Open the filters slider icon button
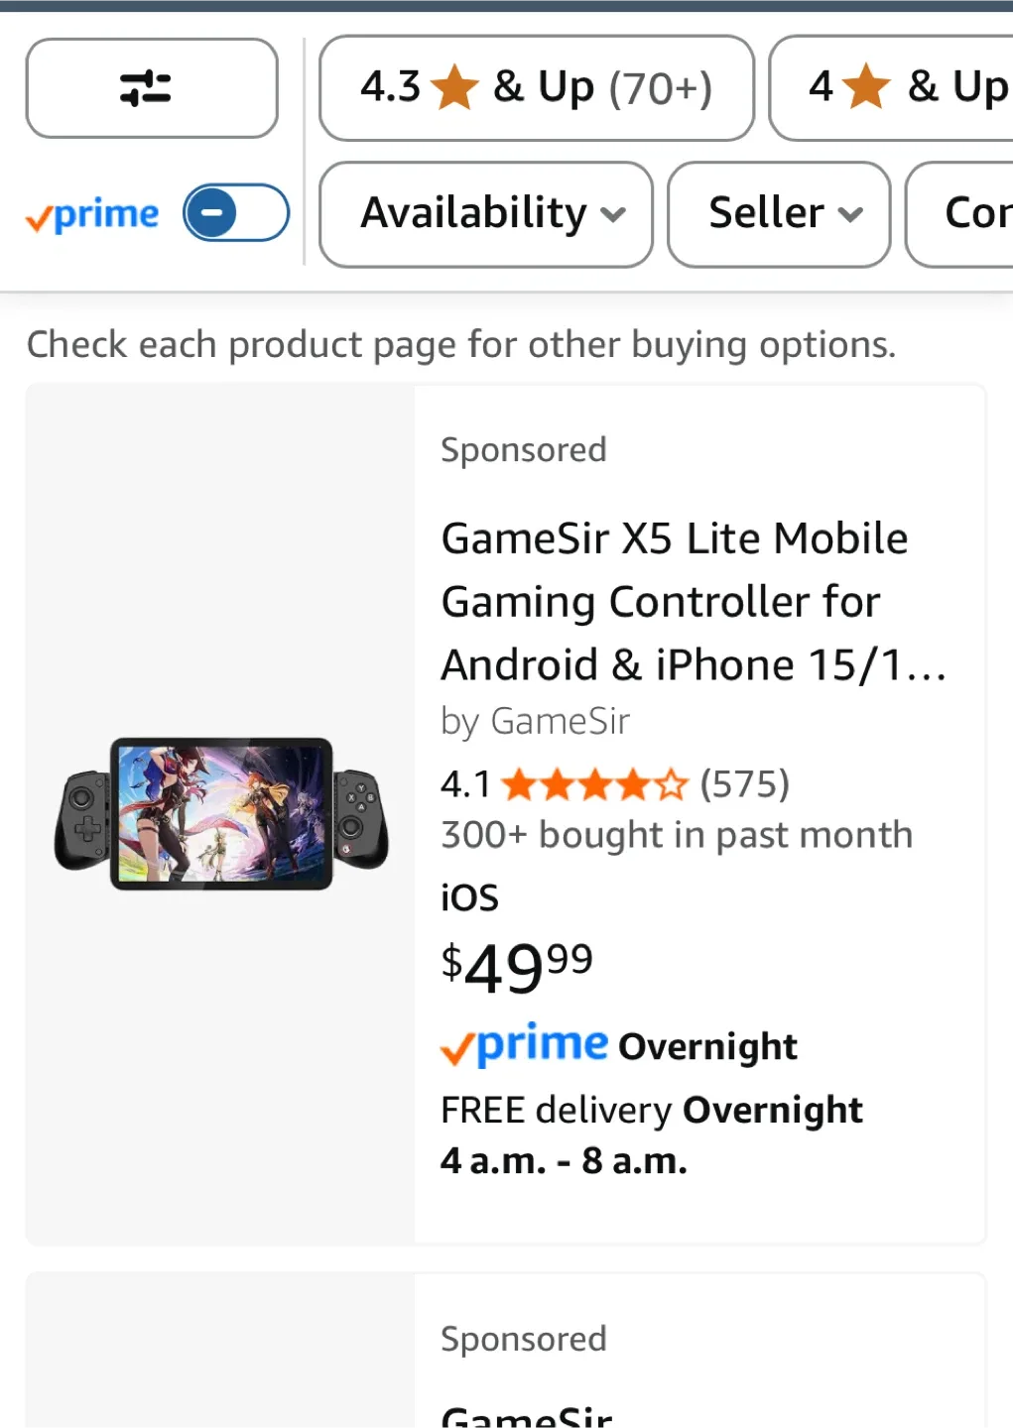The width and height of the screenshot is (1013, 1428). 151,88
